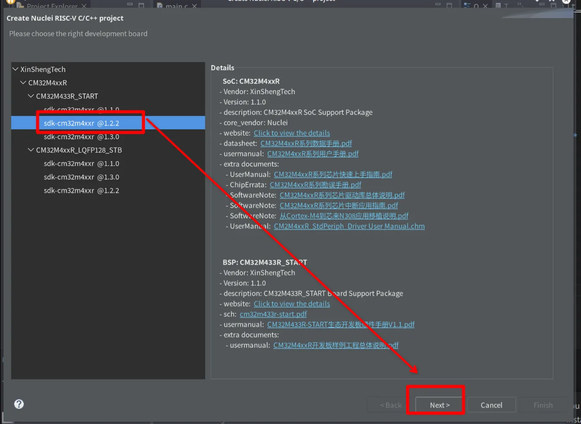Viewport: 581px width, 424px height.
Task: Collapse the CM32M4xxR_LQFP128_STB board node
Action: [x=31, y=150]
